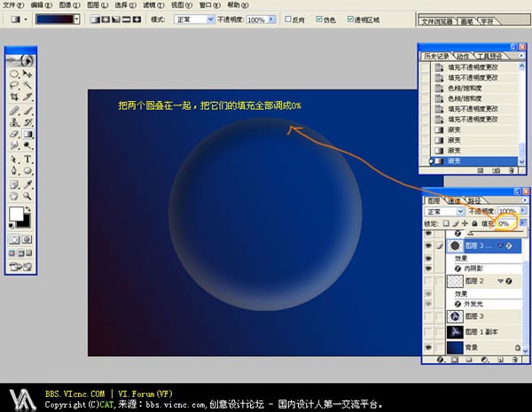Hide selected 图层 3 copy layer eye
This screenshot has height=412, width=532.
tap(428, 245)
